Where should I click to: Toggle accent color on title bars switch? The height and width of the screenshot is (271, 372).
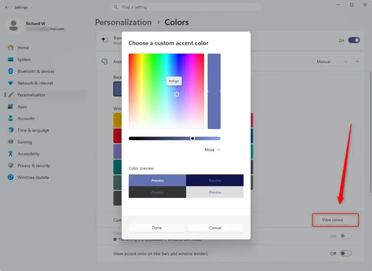346,254
